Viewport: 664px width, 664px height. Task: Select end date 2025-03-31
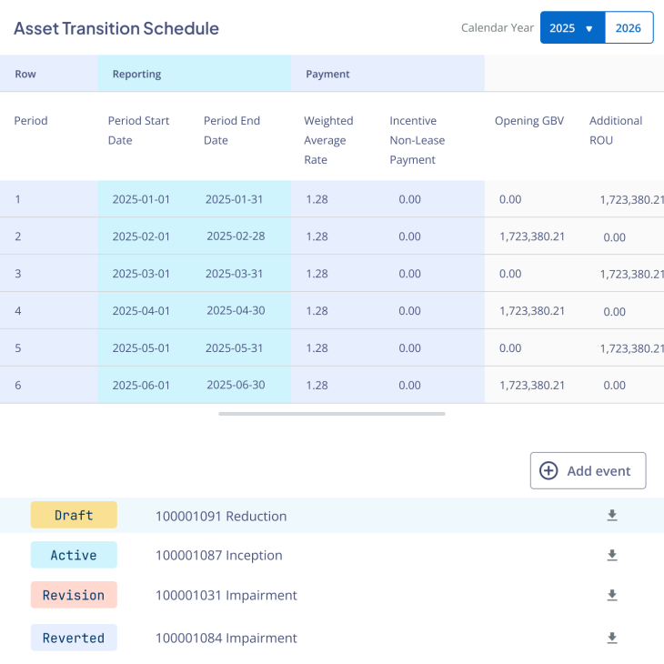pos(234,274)
